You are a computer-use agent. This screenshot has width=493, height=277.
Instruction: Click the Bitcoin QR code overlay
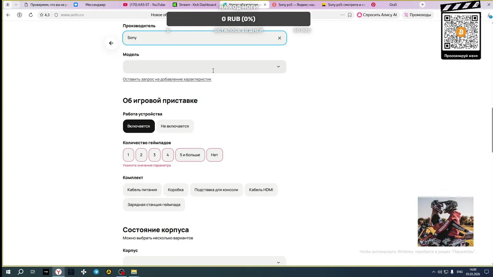461,33
